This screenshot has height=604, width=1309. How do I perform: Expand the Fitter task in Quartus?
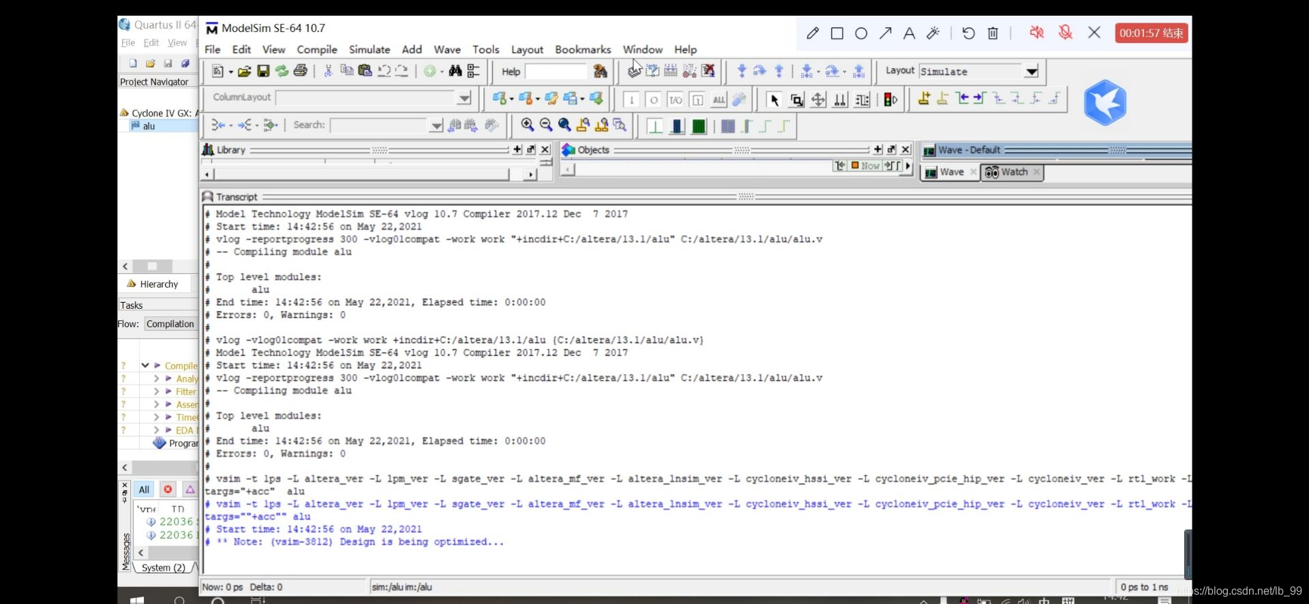(156, 391)
